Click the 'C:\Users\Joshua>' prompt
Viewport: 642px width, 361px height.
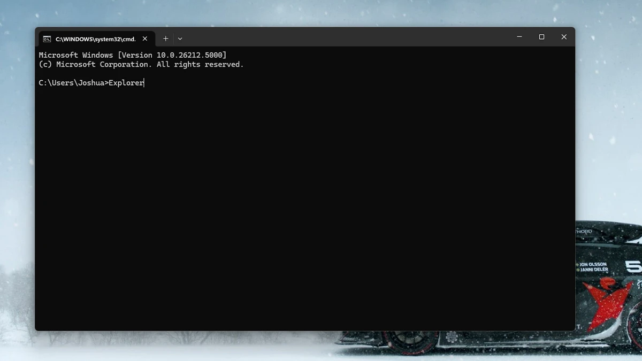pos(73,83)
